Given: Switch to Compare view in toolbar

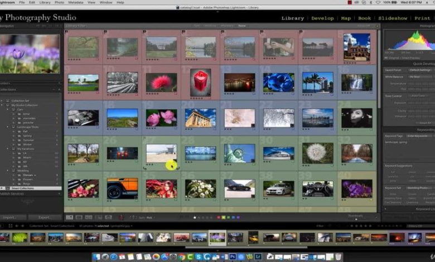Looking at the screenshot, I should coord(89,217).
